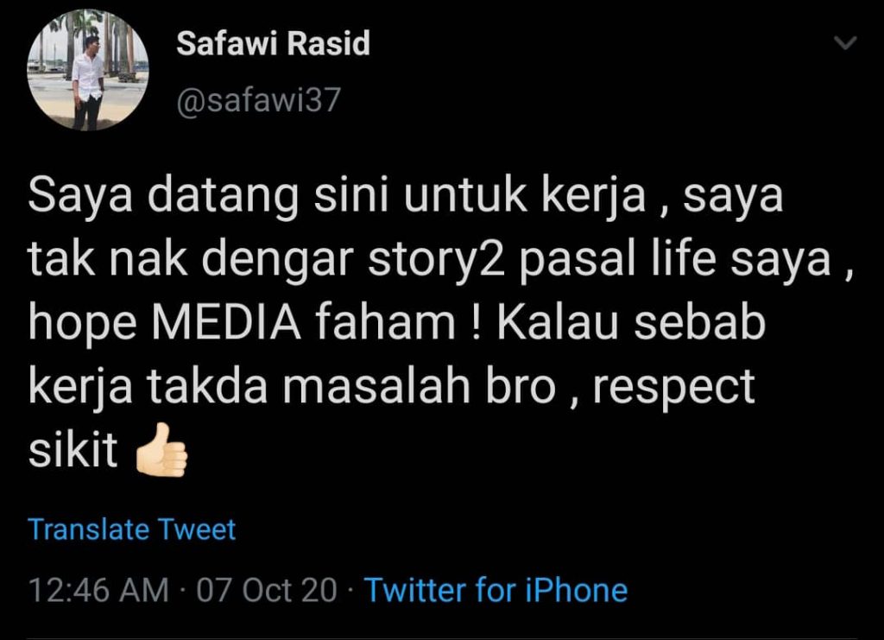This screenshot has width=884, height=640.
Task: Click the word 'sikit' before the emoji
Action: [73, 449]
